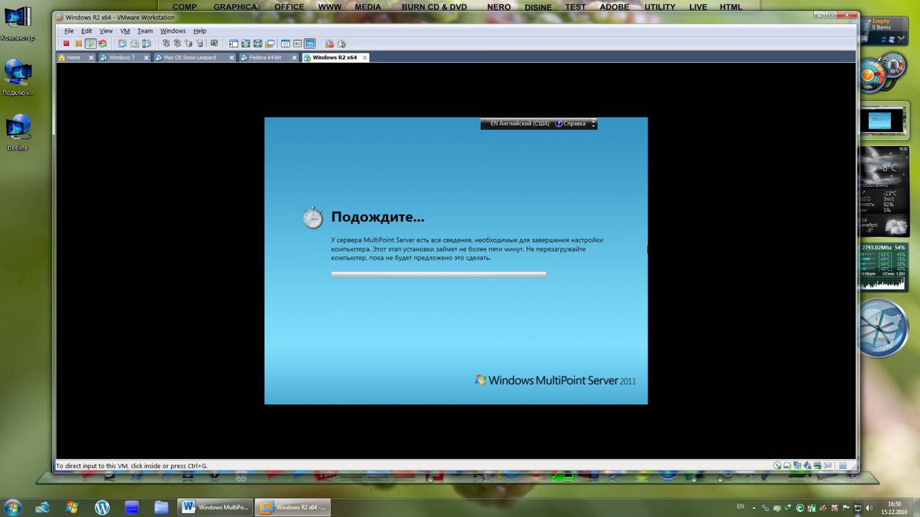Select the highlighted Console view icon
920x517 pixels.
310,44
